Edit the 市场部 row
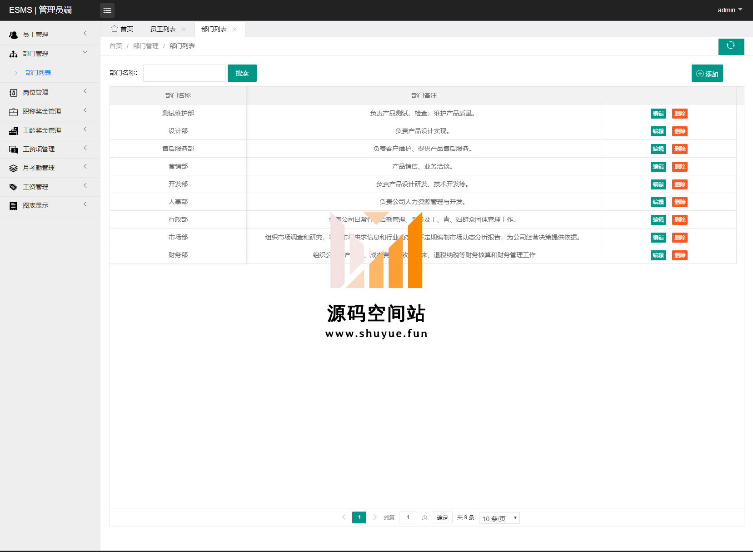 658,238
